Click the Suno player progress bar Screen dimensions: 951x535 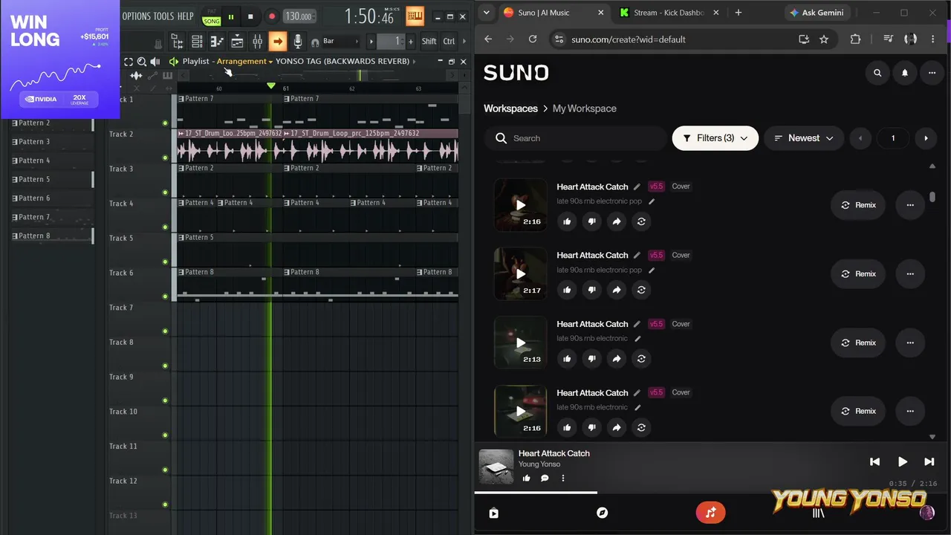click(713, 492)
